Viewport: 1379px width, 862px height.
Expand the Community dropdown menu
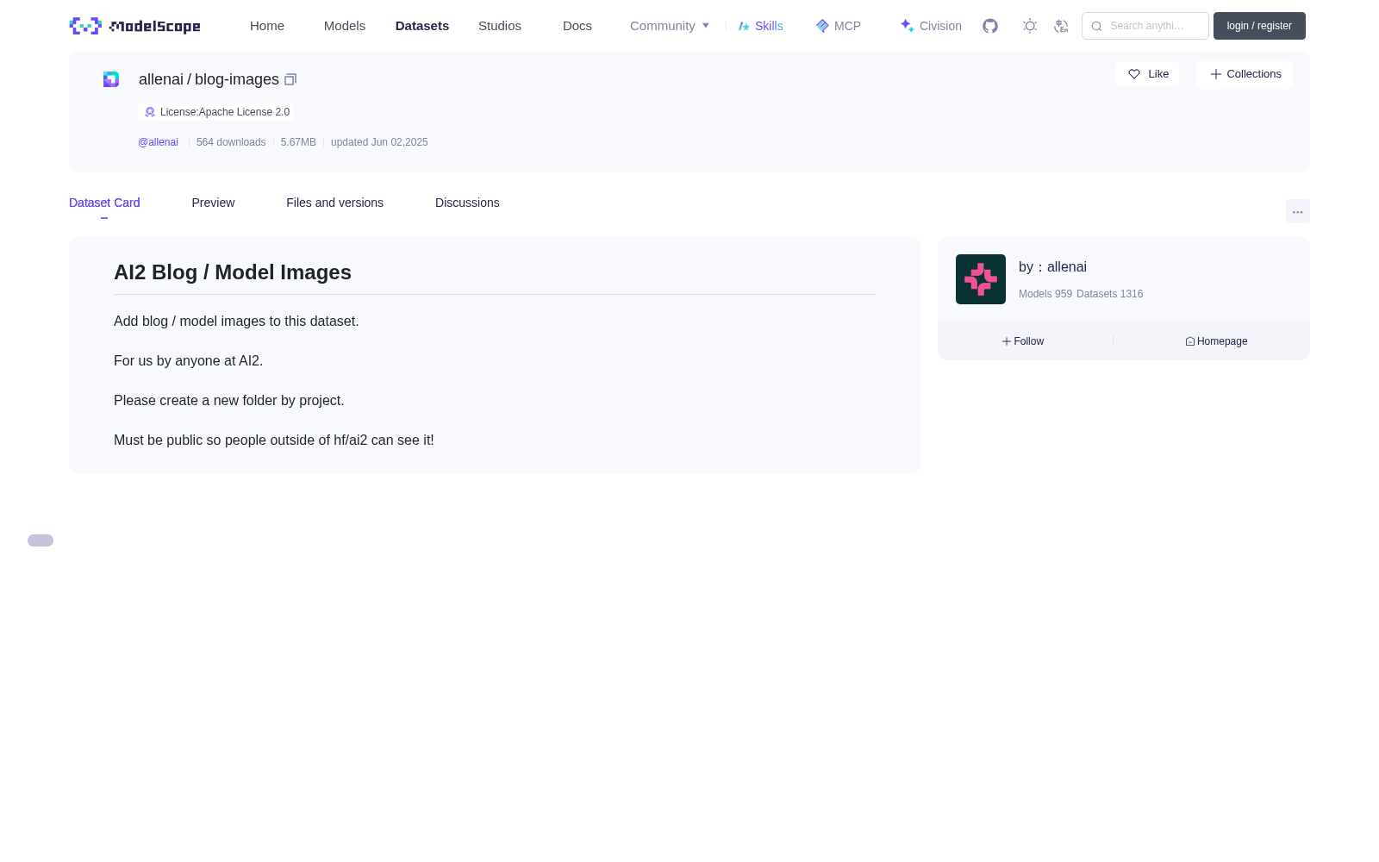coord(670,26)
